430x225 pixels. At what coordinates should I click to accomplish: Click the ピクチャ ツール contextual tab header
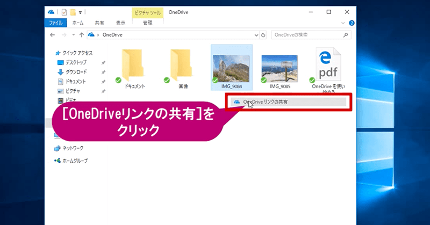point(147,12)
